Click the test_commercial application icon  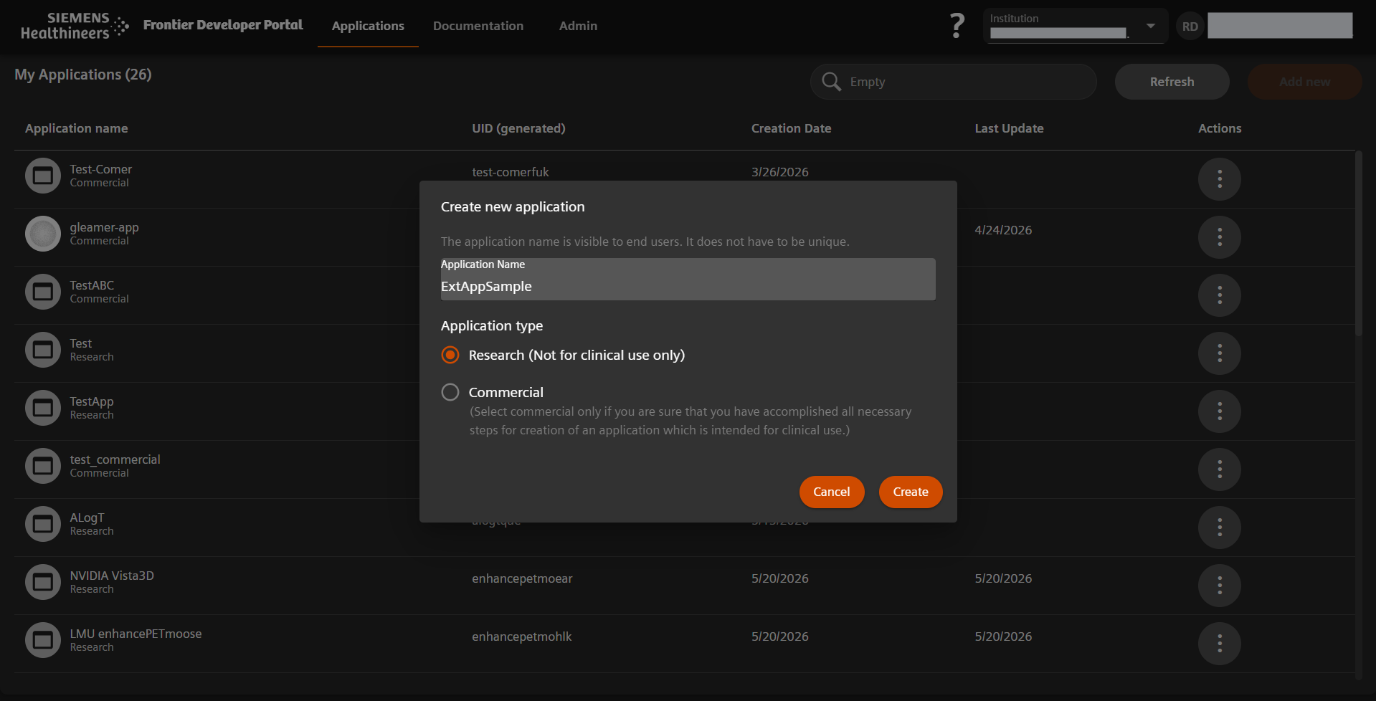(x=43, y=466)
